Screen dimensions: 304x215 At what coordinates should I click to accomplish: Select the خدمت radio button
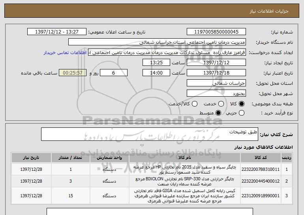pos(221,104)
